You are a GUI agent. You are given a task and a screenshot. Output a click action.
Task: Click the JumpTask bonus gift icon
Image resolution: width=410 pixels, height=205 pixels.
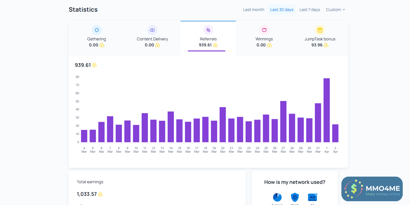tap(320, 30)
